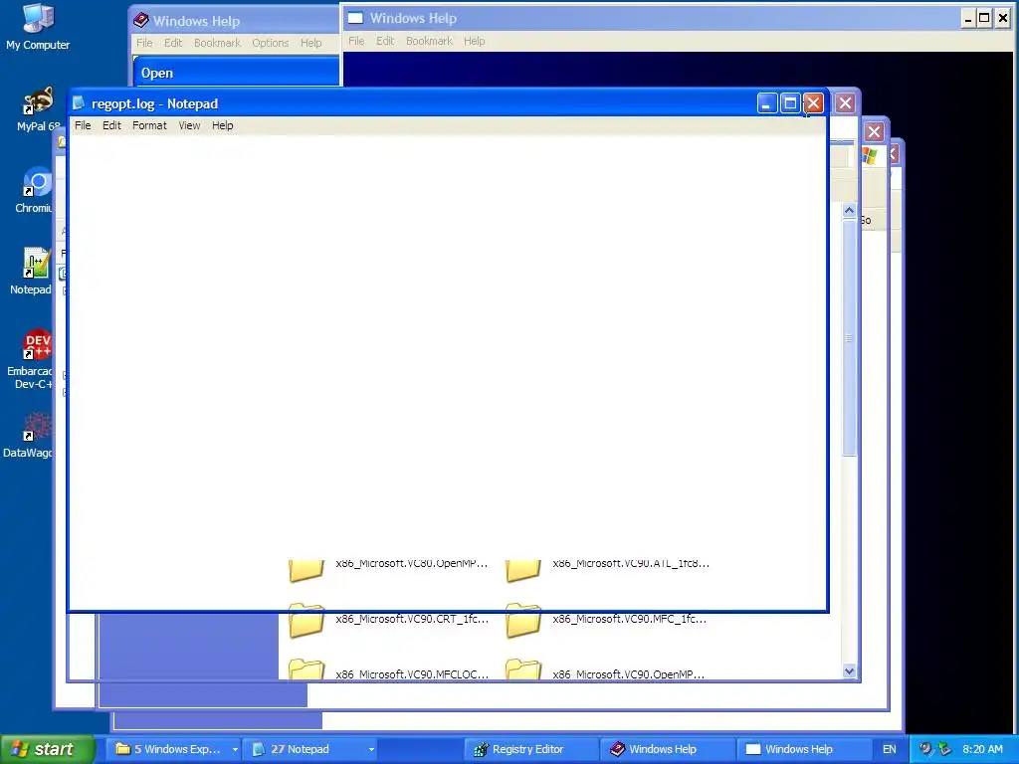
Task: Click the window icon in right Windows Help title
Action: 355,18
